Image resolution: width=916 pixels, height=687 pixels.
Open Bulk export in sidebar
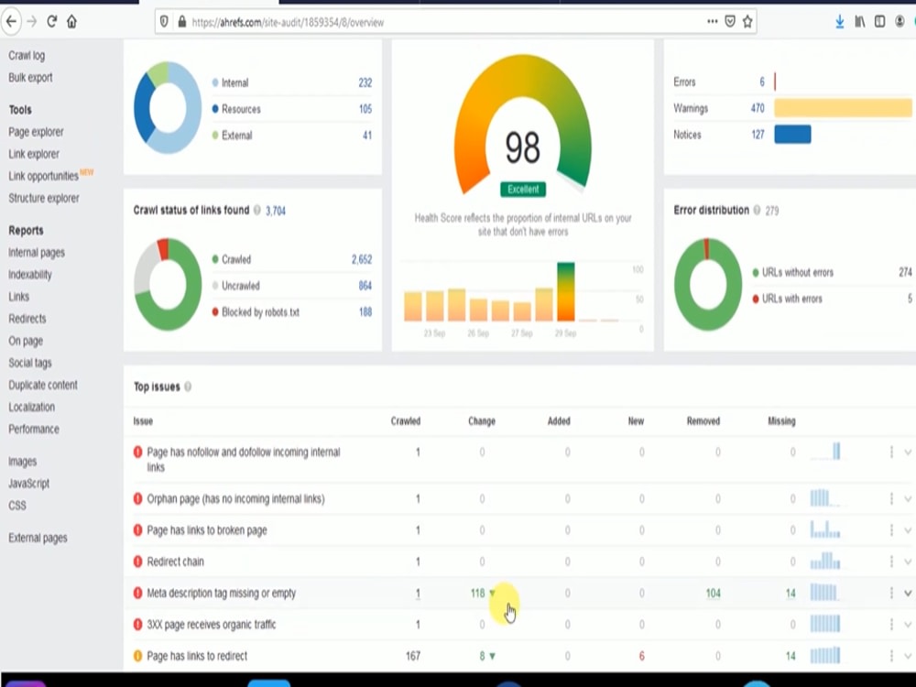(30, 77)
